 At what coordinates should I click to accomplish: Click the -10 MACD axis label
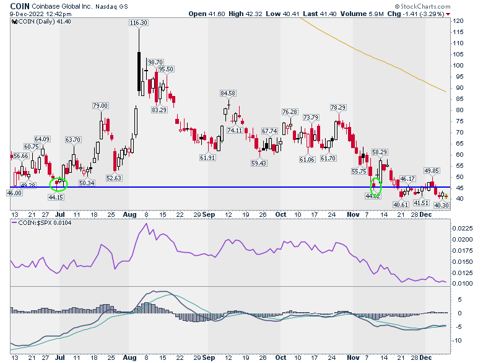coord(456,341)
